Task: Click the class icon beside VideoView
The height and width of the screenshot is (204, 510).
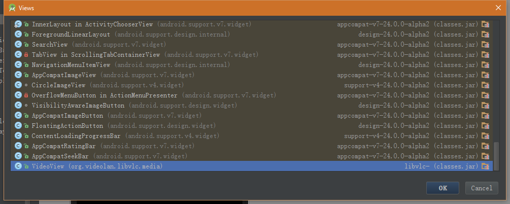Action: click(x=18, y=166)
